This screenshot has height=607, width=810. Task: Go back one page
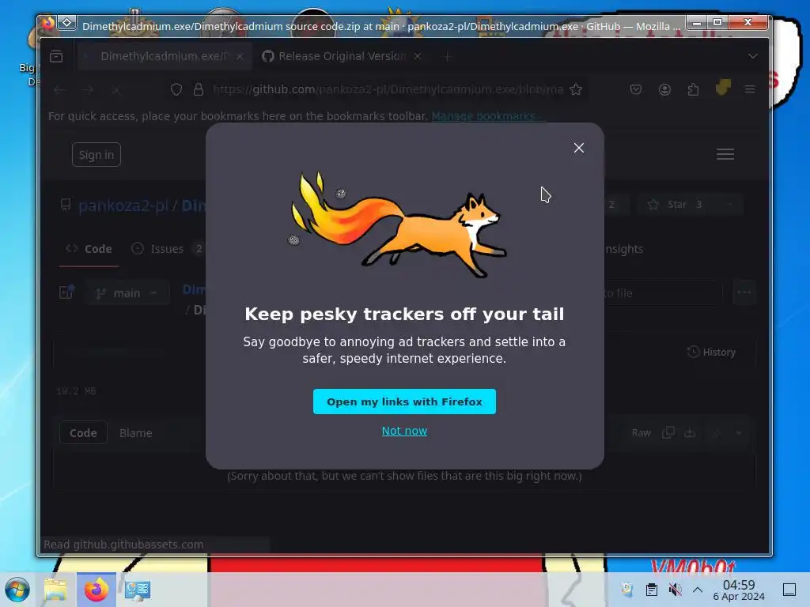click(60, 90)
